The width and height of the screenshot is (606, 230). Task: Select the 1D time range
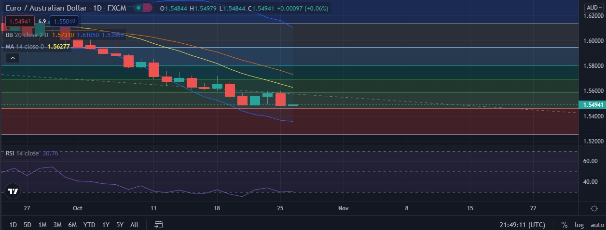pos(13,225)
